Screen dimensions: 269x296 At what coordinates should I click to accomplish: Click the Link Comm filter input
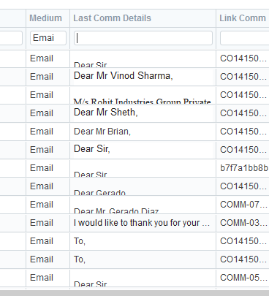click(244, 38)
